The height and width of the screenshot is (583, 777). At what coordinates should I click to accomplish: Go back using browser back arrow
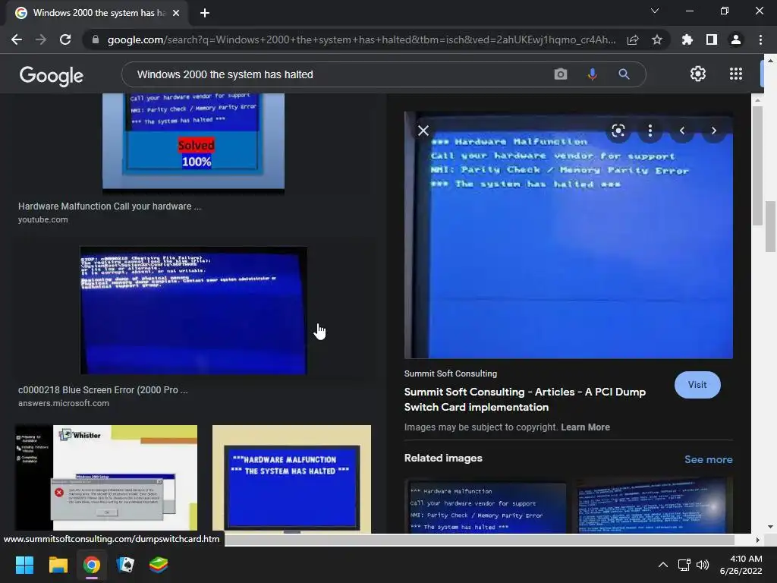[x=17, y=39]
